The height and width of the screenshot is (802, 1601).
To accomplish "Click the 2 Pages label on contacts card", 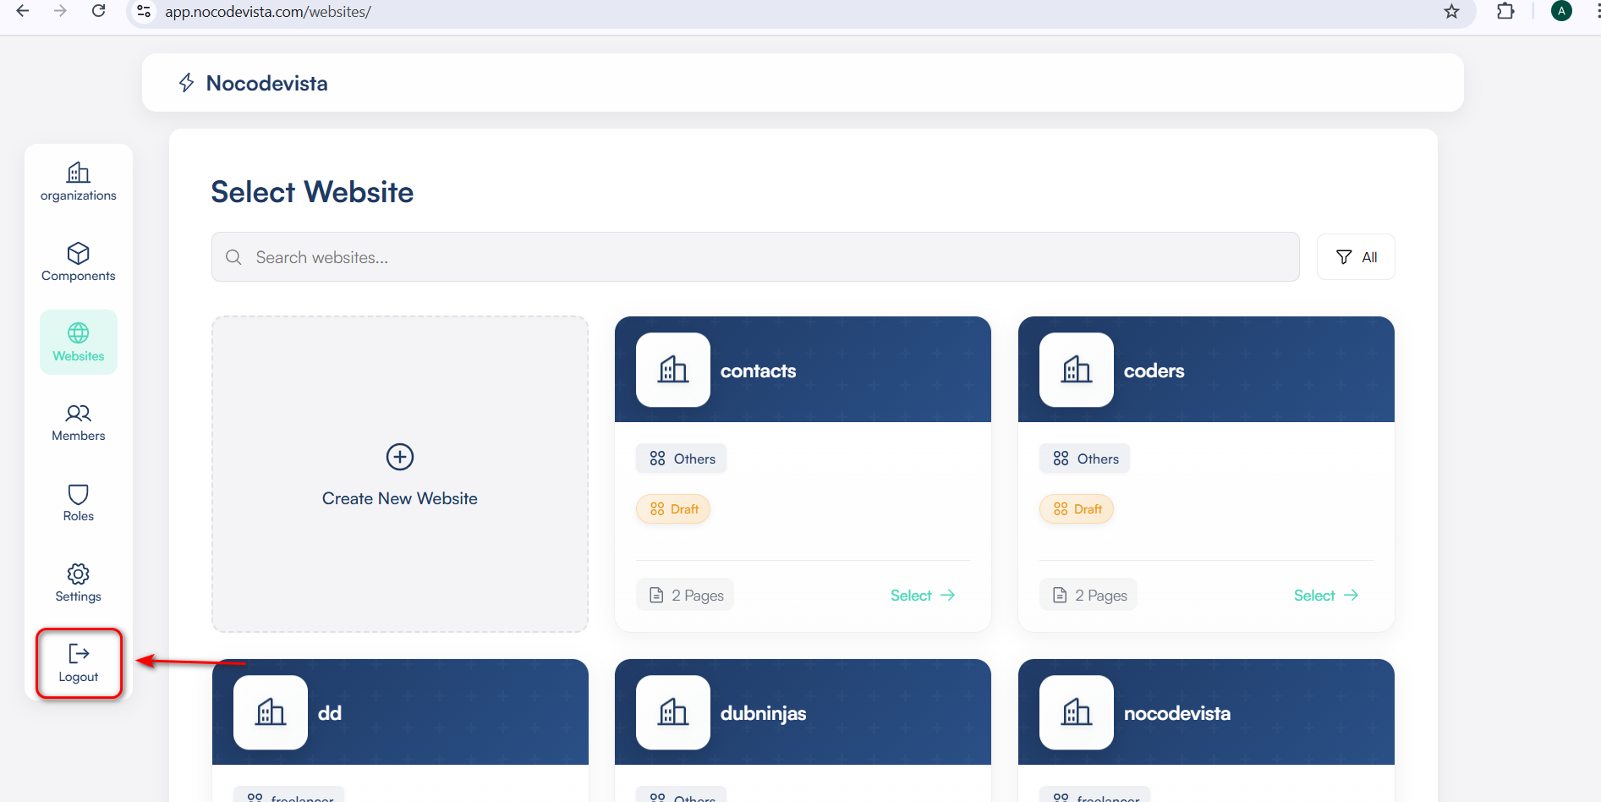I will coord(685,596).
